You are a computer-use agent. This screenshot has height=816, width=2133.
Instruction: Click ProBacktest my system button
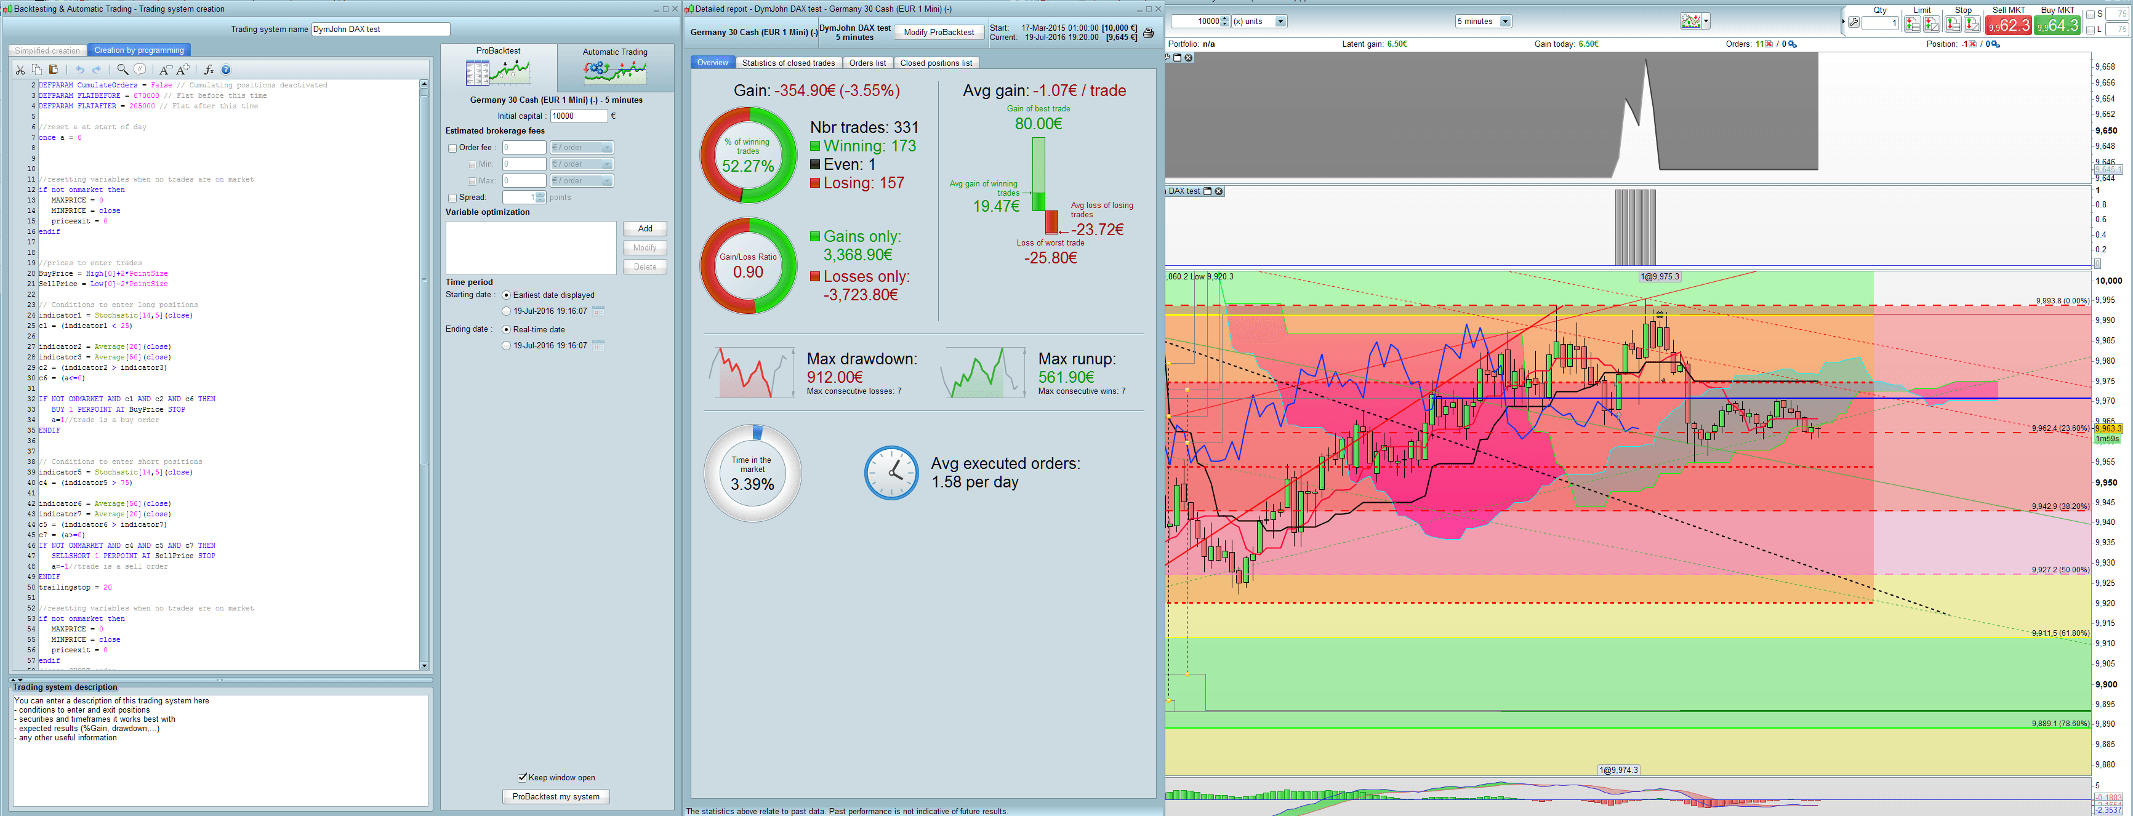556,796
